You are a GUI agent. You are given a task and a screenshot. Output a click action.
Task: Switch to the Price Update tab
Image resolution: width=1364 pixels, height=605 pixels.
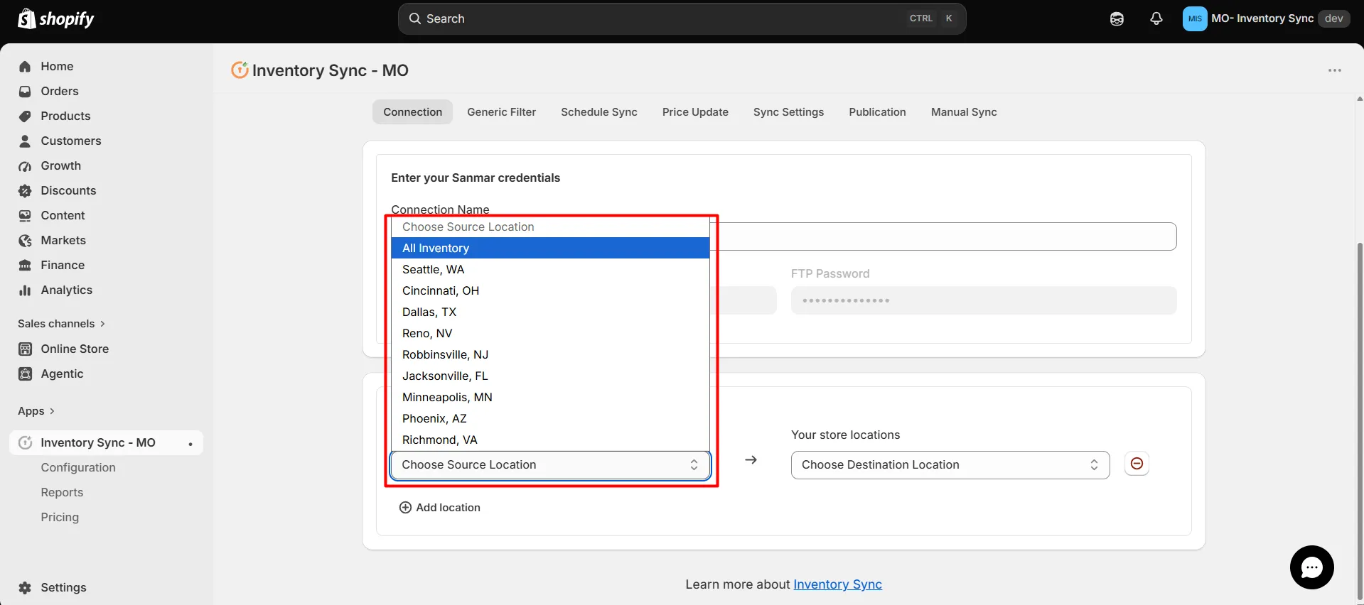[x=695, y=111]
